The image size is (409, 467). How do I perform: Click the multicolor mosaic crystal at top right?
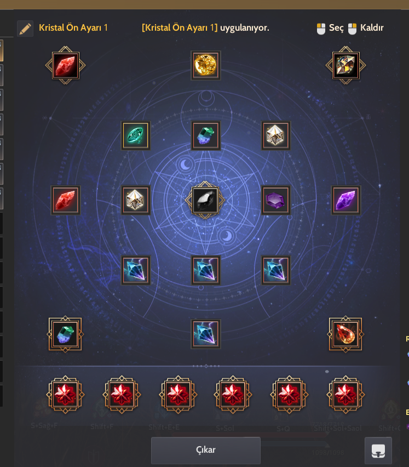coord(346,65)
